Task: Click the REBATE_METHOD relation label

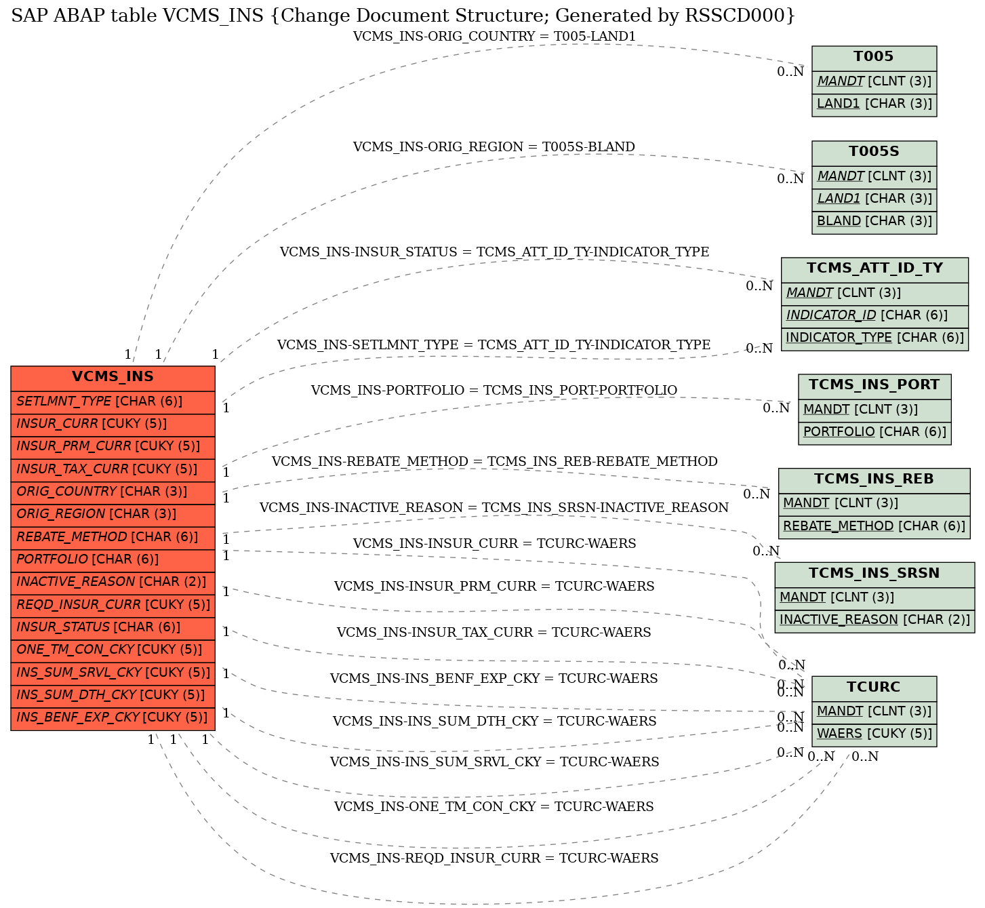Action: pos(494,462)
